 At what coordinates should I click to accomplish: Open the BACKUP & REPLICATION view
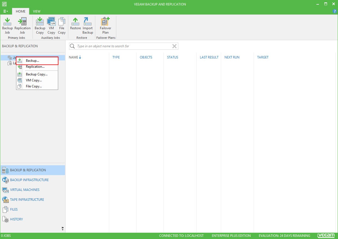[33, 170]
